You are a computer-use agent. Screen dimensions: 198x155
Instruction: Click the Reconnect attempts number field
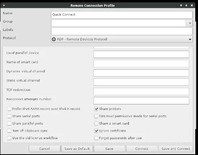tap(141, 100)
